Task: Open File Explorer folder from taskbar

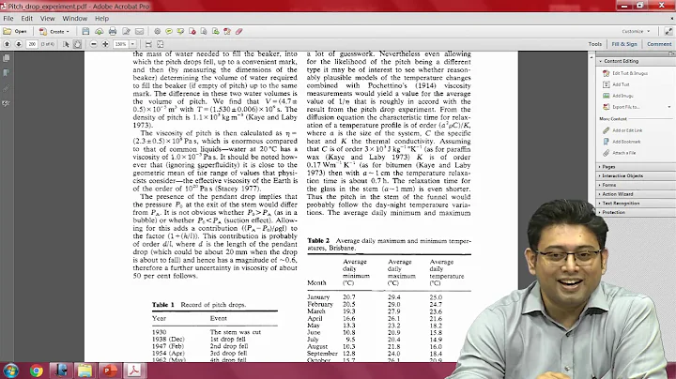Action: point(84,371)
